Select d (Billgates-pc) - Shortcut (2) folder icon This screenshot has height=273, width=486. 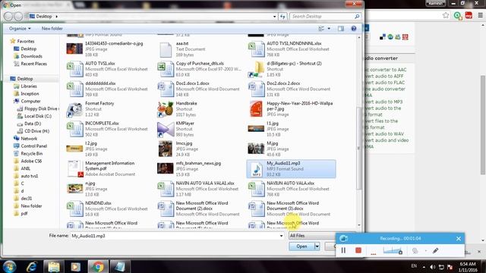pos(256,69)
